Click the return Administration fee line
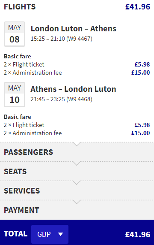This screenshot has height=245, width=154. click(x=77, y=133)
